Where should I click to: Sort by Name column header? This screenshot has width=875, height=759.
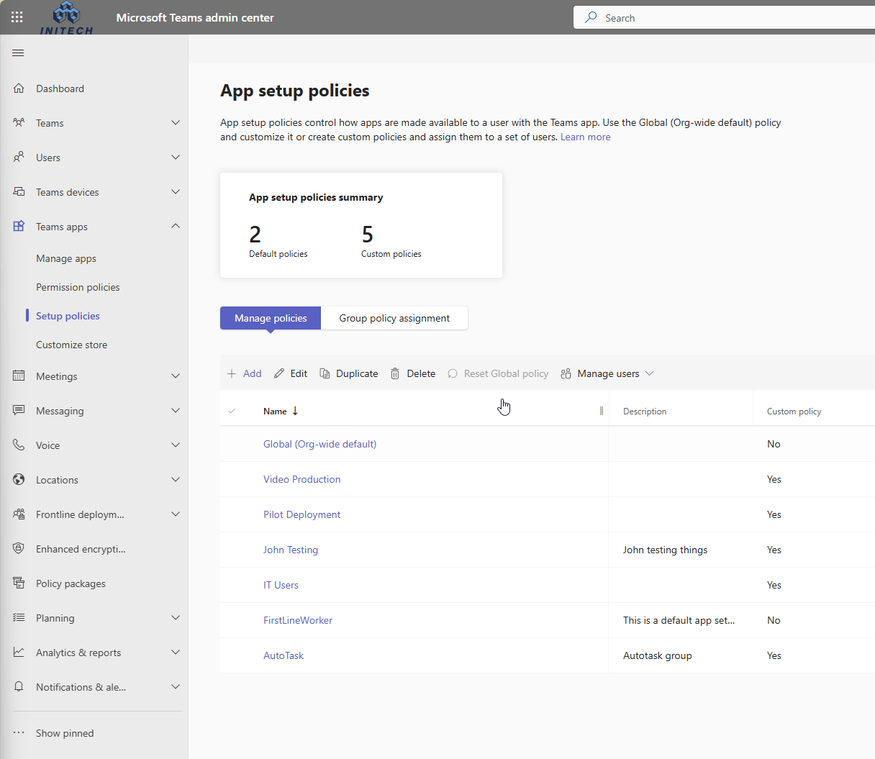281,412
